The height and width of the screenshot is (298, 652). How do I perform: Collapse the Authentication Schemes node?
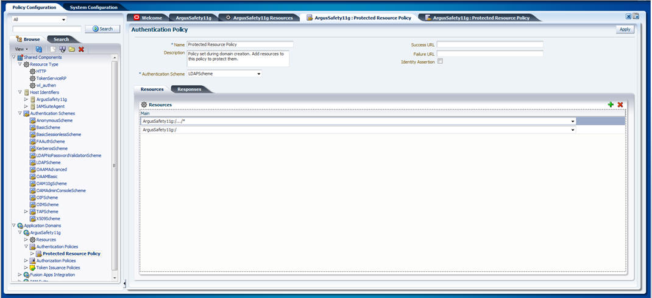pos(20,113)
